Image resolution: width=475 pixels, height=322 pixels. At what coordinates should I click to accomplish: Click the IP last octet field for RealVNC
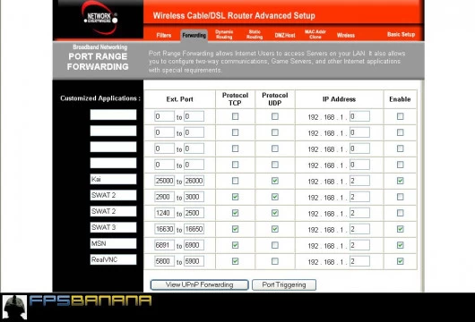[x=359, y=261]
